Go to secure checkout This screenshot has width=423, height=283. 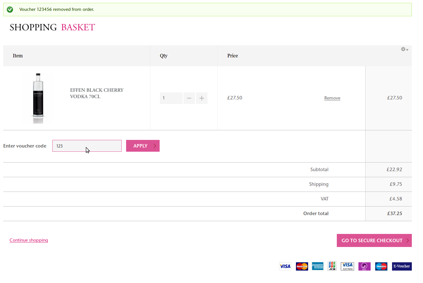coord(374,241)
